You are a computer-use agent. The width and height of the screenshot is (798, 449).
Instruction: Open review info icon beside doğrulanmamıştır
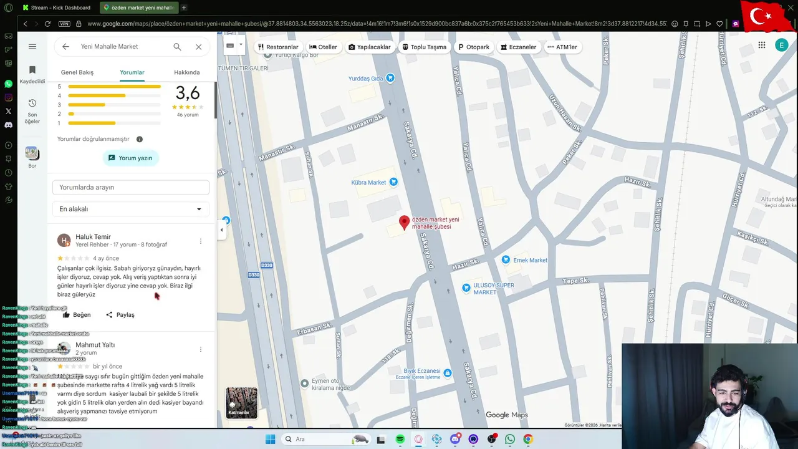[x=140, y=139]
